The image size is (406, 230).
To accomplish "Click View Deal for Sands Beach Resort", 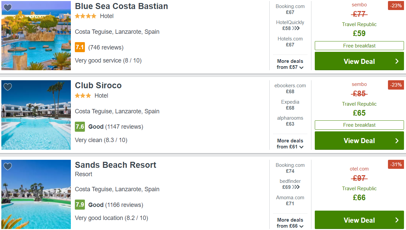I will [359, 220].
